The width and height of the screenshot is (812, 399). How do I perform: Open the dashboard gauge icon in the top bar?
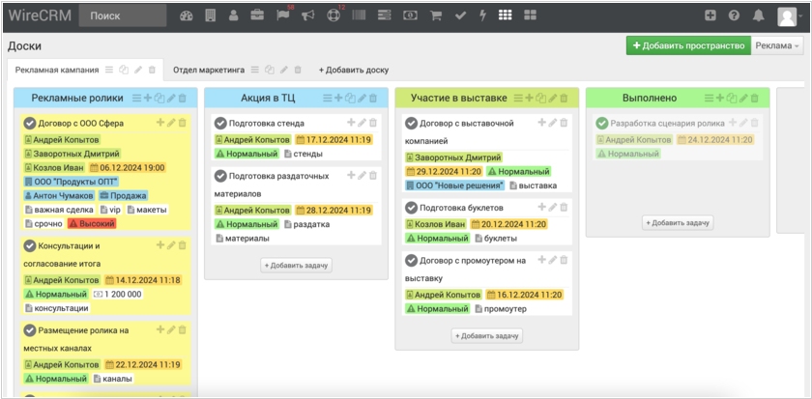coord(187,15)
